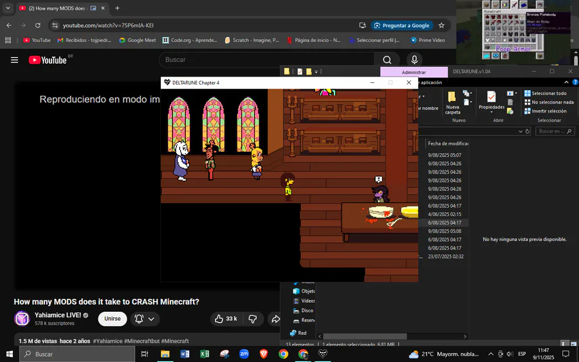
Task: Activate YouTube voice search microphone
Action: (x=414, y=60)
